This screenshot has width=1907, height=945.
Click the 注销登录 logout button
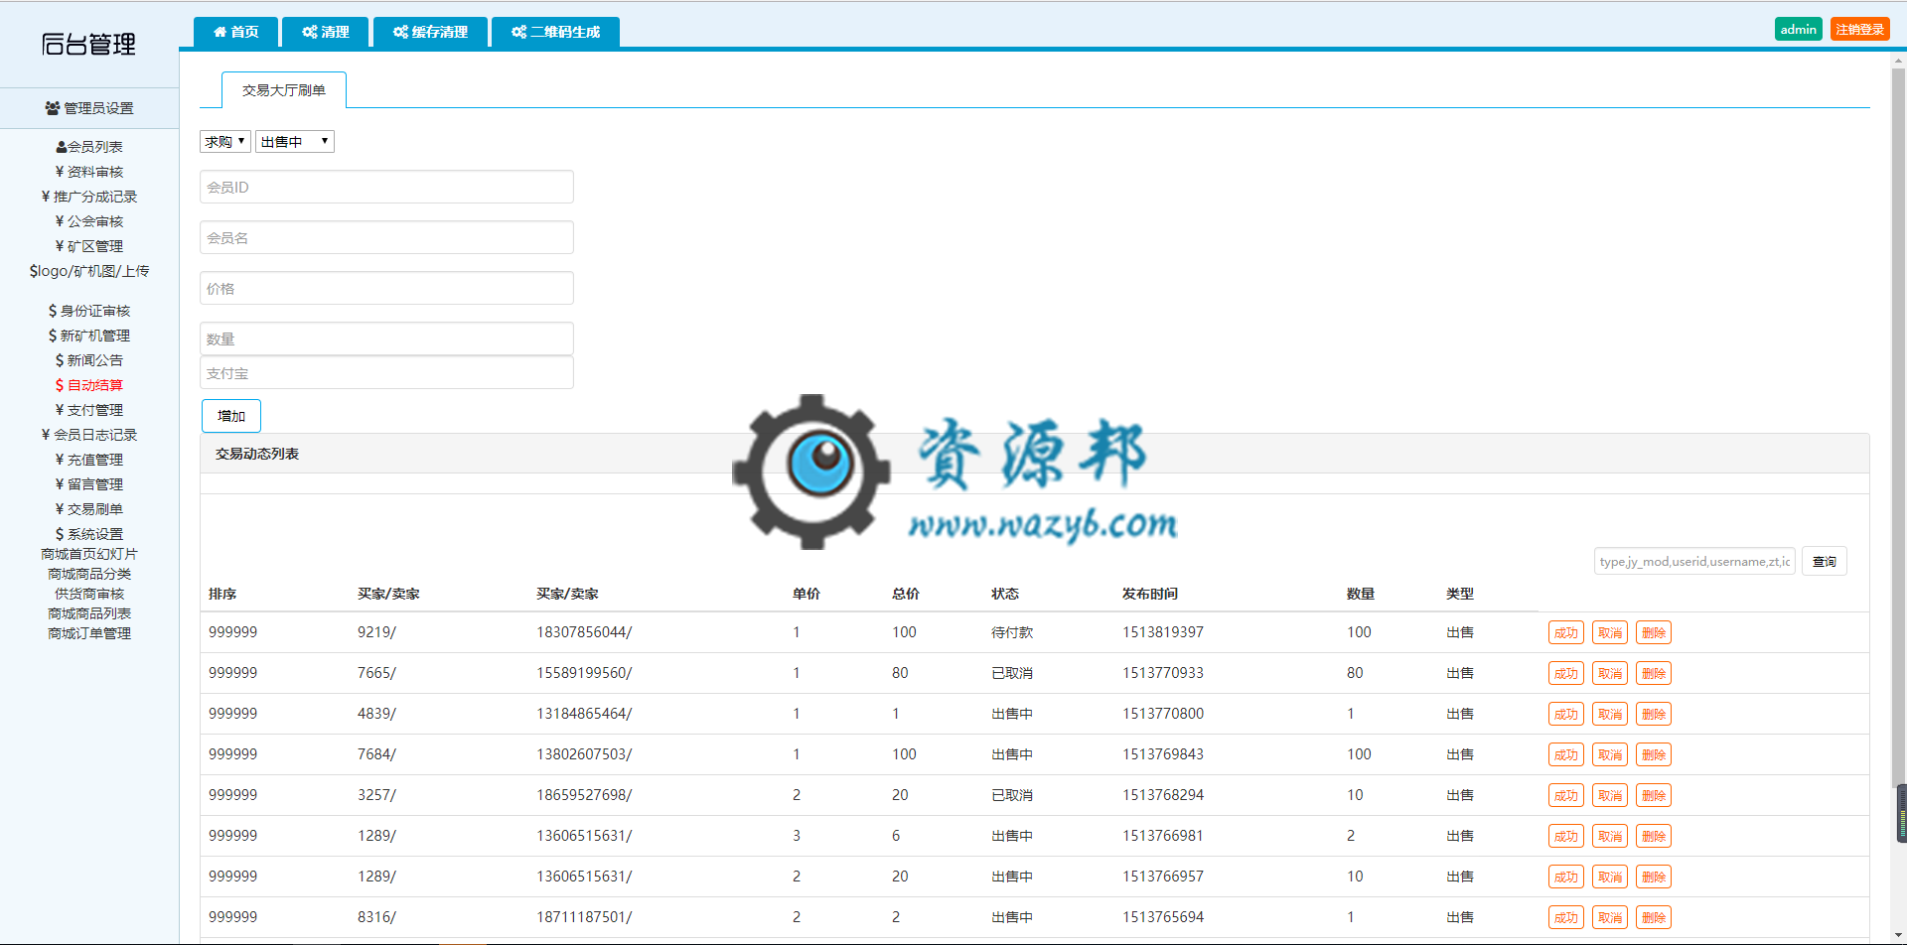(1859, 29)
